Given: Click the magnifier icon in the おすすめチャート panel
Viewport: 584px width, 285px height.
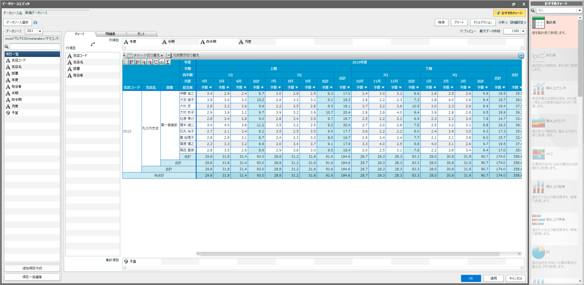Looking at the screenshot, I should 532,10.
